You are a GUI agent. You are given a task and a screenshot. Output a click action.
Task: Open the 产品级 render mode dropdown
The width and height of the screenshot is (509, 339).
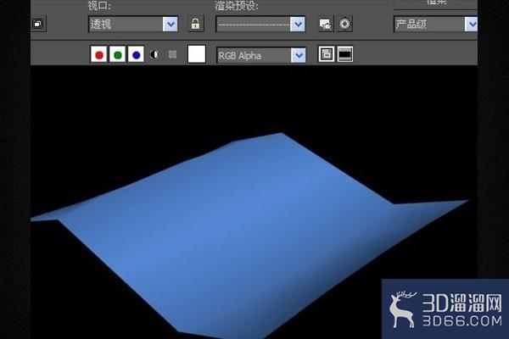coord(436,24)
